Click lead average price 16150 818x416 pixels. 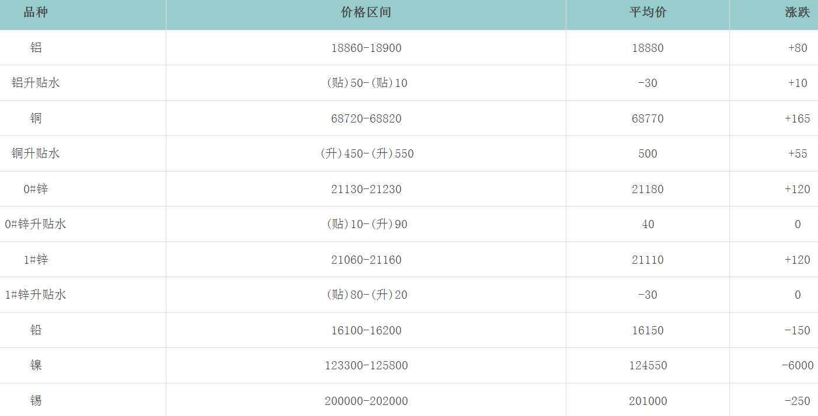coord(648,330)
